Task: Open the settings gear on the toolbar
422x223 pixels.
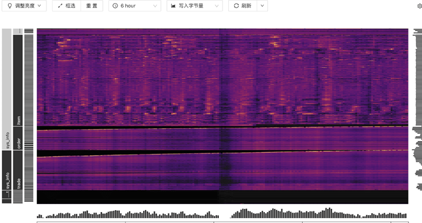Action: point(420,6)
